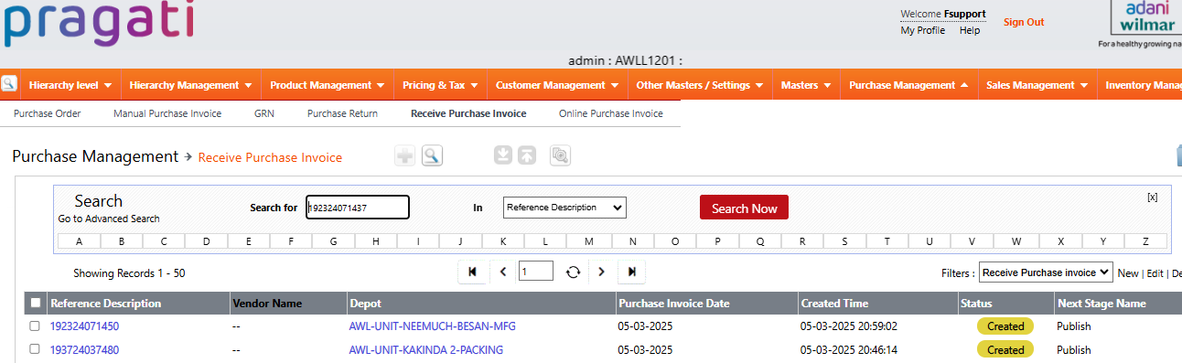Sort by Created Time column header

pos(834,304)
